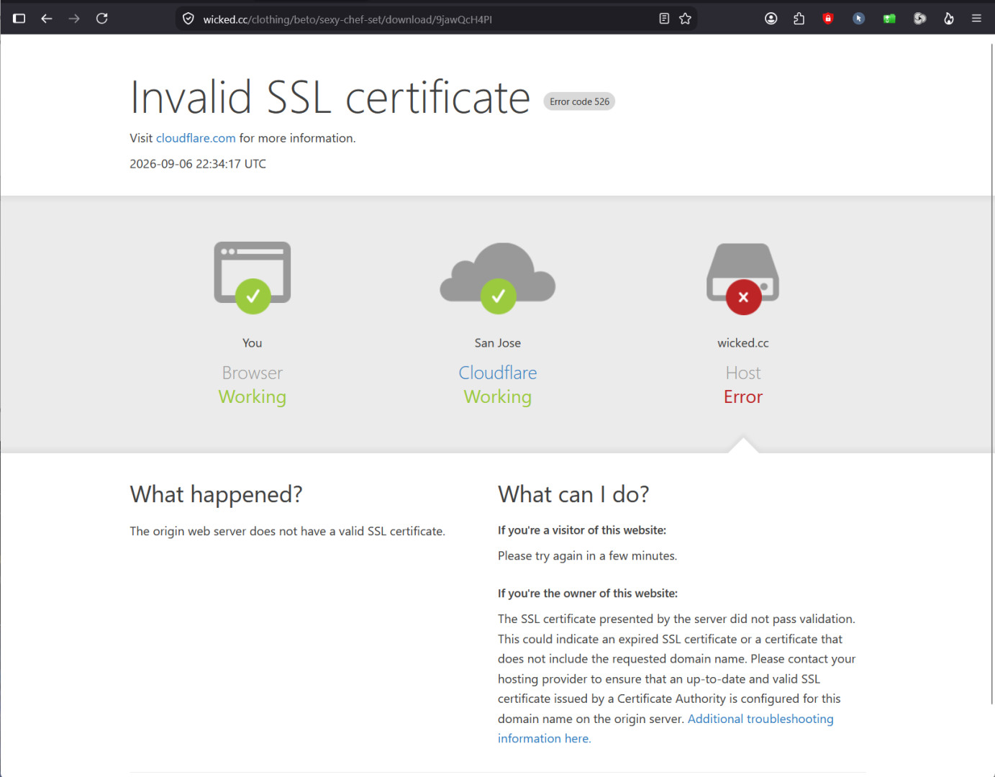The width and height of the screenshot is (995, 777).
Task: Open the extensions puzzle-piece menu
Action: click(799, 19)
